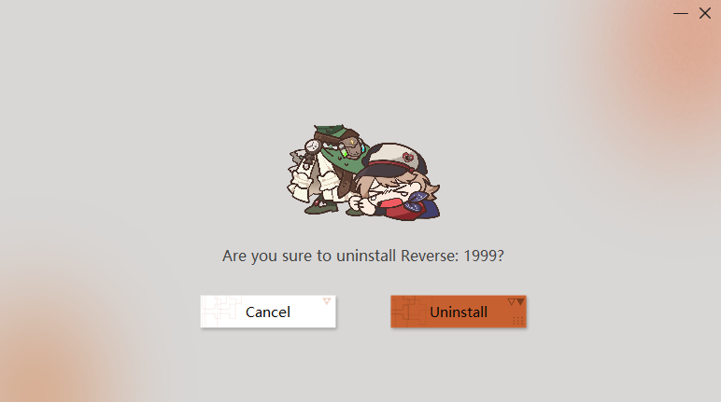The image size is (721, 402).
Task: Click the pink triangle on Cancel button
Action: (x=327, y=301)
